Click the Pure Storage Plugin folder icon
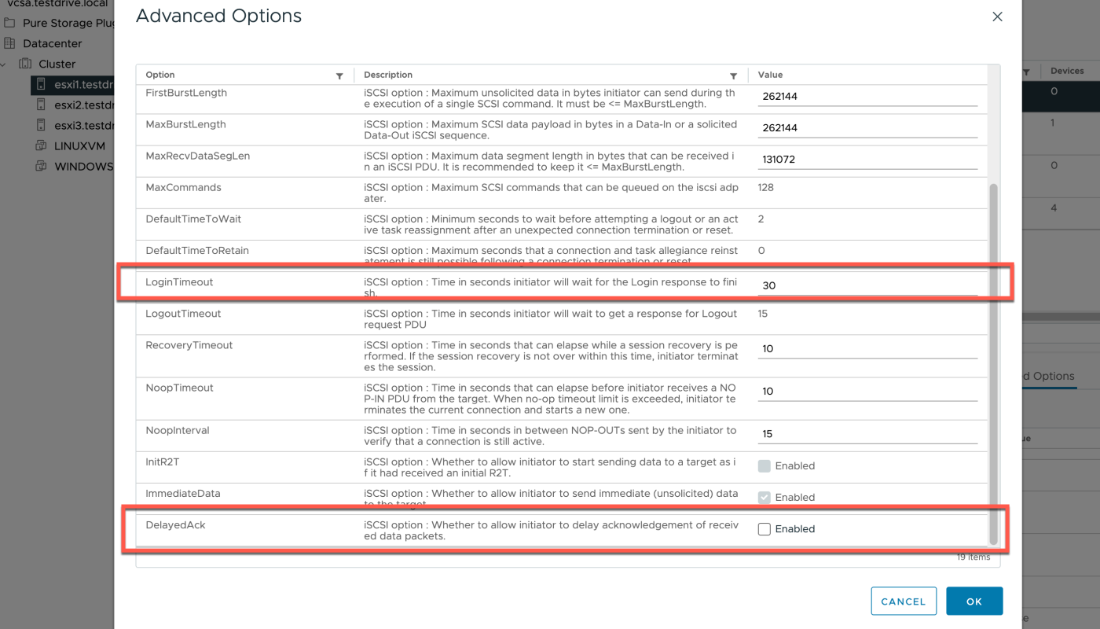Image resolution: width=1100 pixels, height=629 pixels. click(9, 23)
